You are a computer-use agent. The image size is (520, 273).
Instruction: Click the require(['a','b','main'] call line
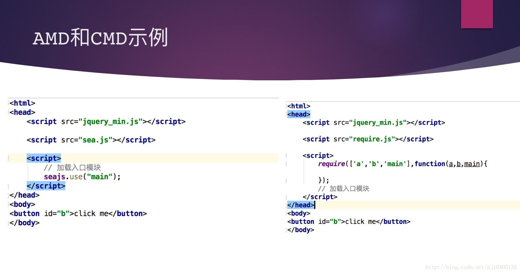point(403,164)
